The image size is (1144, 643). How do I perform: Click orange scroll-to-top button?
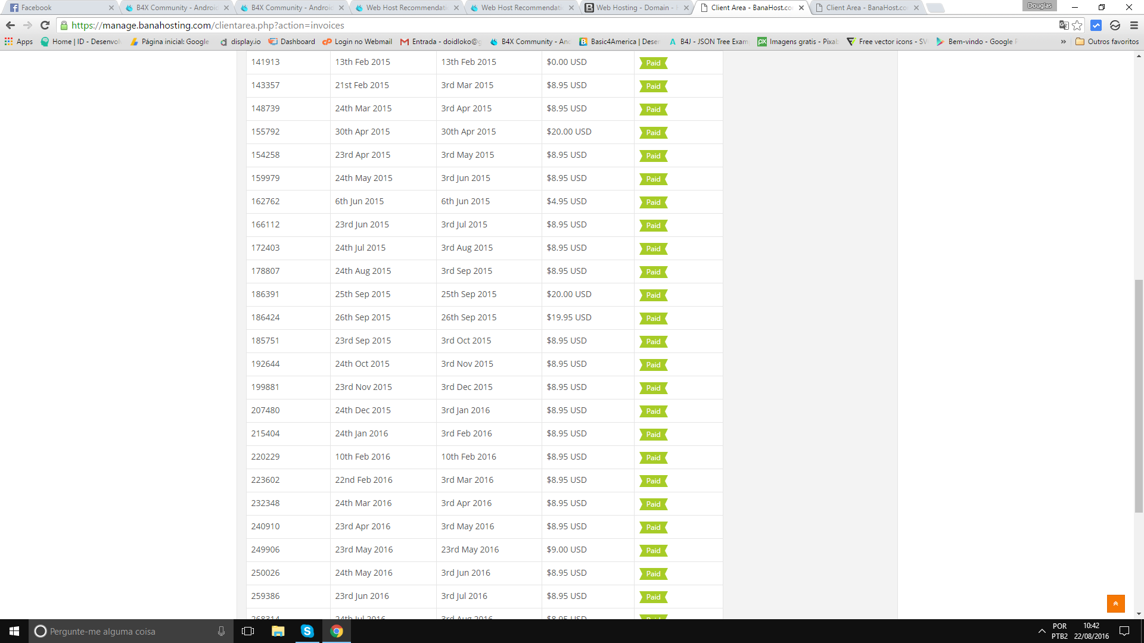1115,603
